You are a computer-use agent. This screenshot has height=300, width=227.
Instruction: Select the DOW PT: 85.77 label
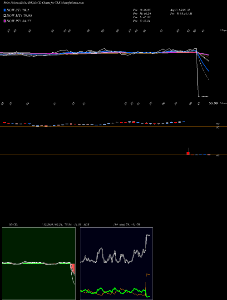(19, 21)
